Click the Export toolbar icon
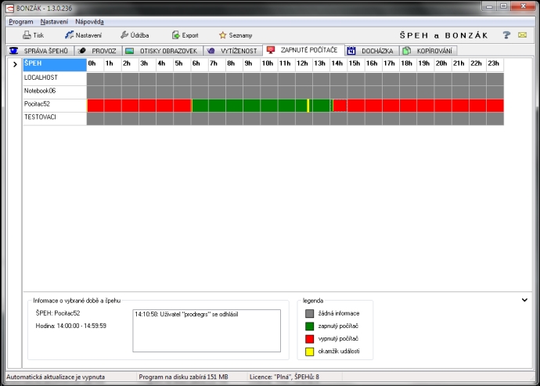The width and height of the screenshot is (540, 386). [175, 35]
